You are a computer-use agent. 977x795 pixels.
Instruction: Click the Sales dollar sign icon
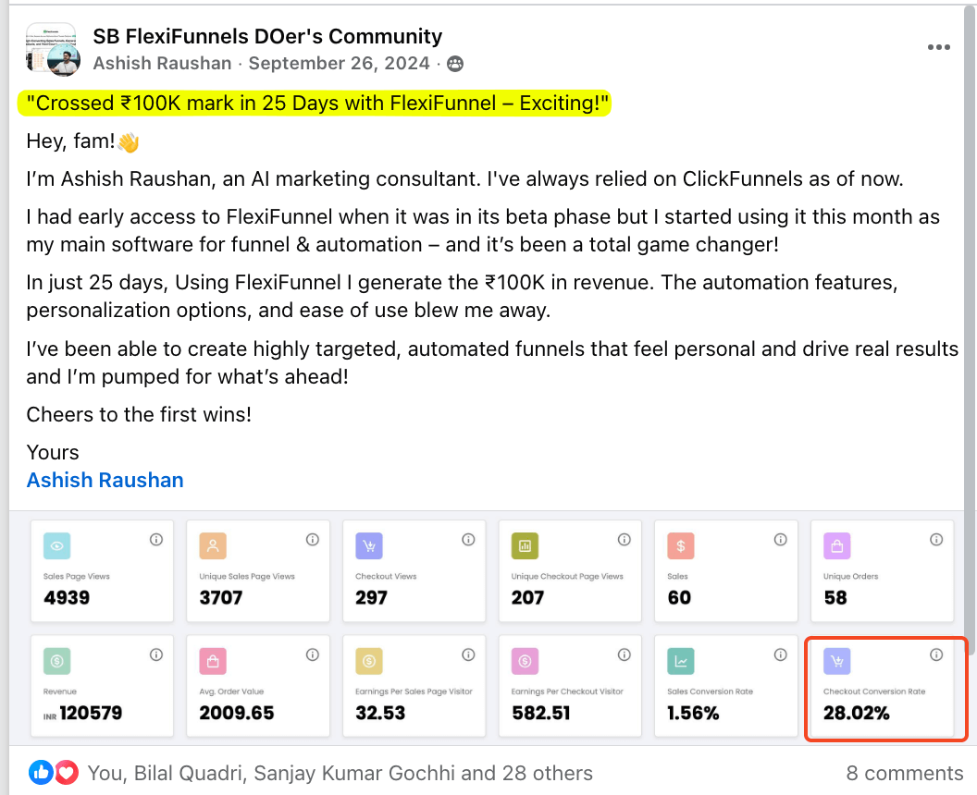[681, 546]
